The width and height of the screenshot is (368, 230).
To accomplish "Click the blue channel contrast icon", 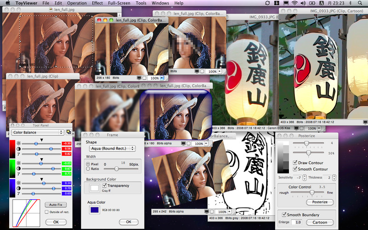I will [18, 189].
